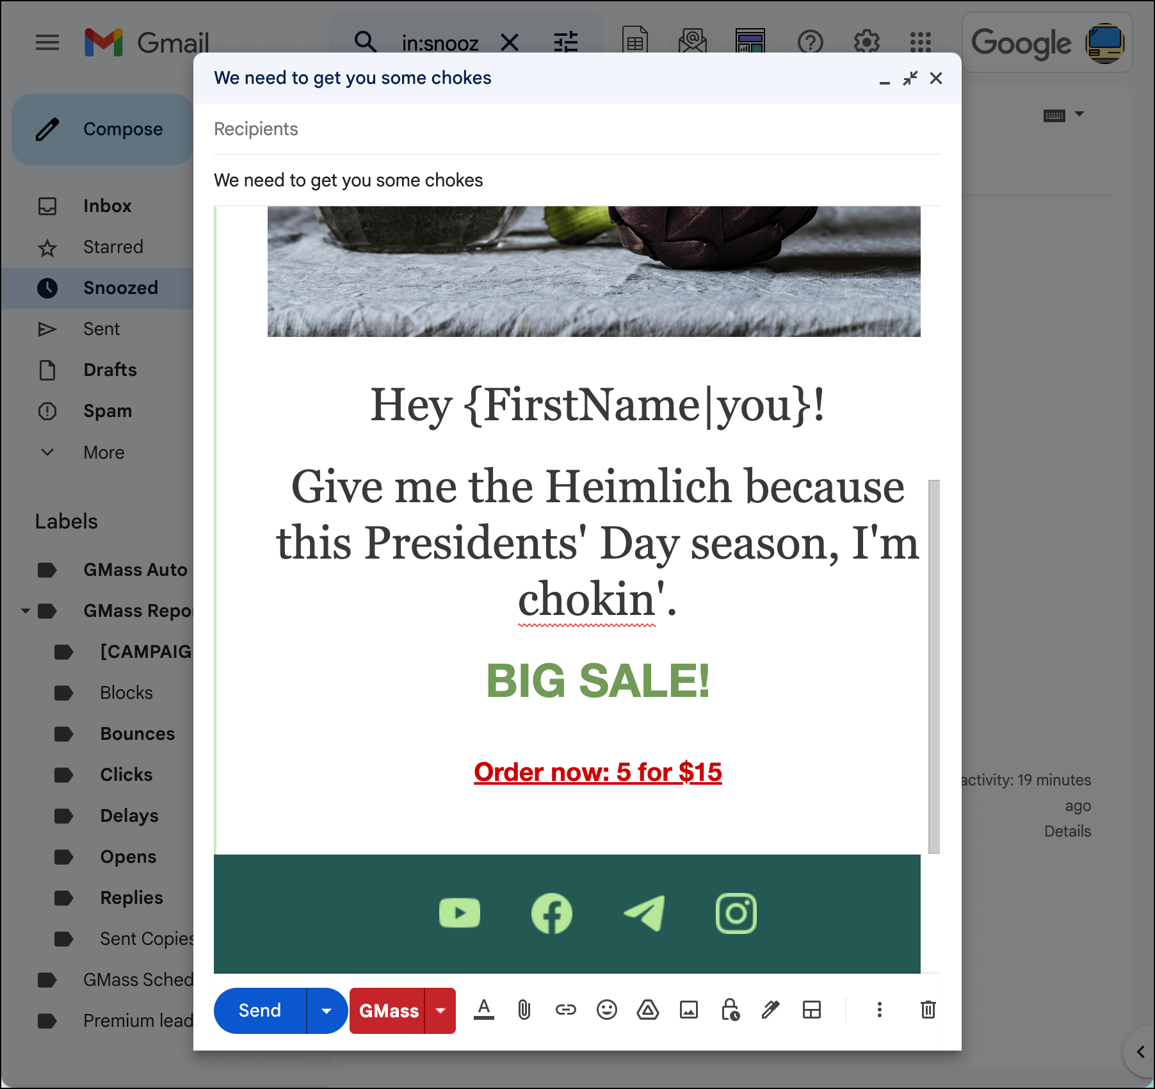This screenshot has width=1155, height=1089.
Task: Click the artichoke image in email body
Action: point(594,272)
